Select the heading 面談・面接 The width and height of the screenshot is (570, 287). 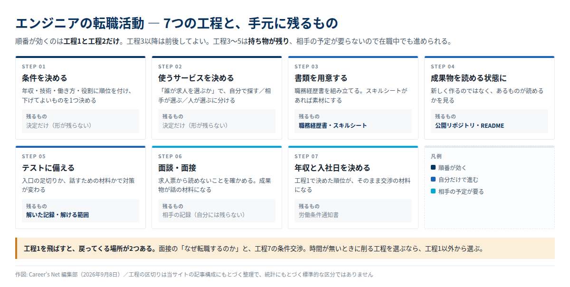click(177, 168)
